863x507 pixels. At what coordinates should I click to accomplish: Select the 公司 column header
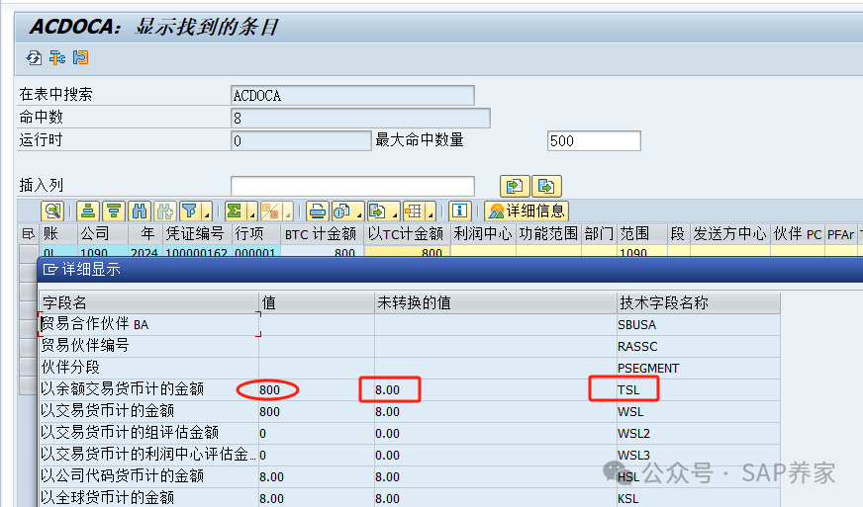102,234
